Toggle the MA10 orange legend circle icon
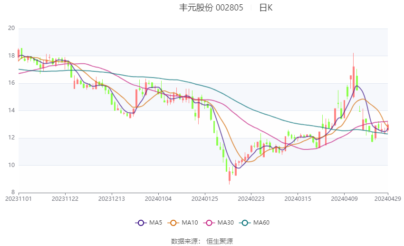The width and height of the screenshot is (404, 246). (x=173, y=223)
